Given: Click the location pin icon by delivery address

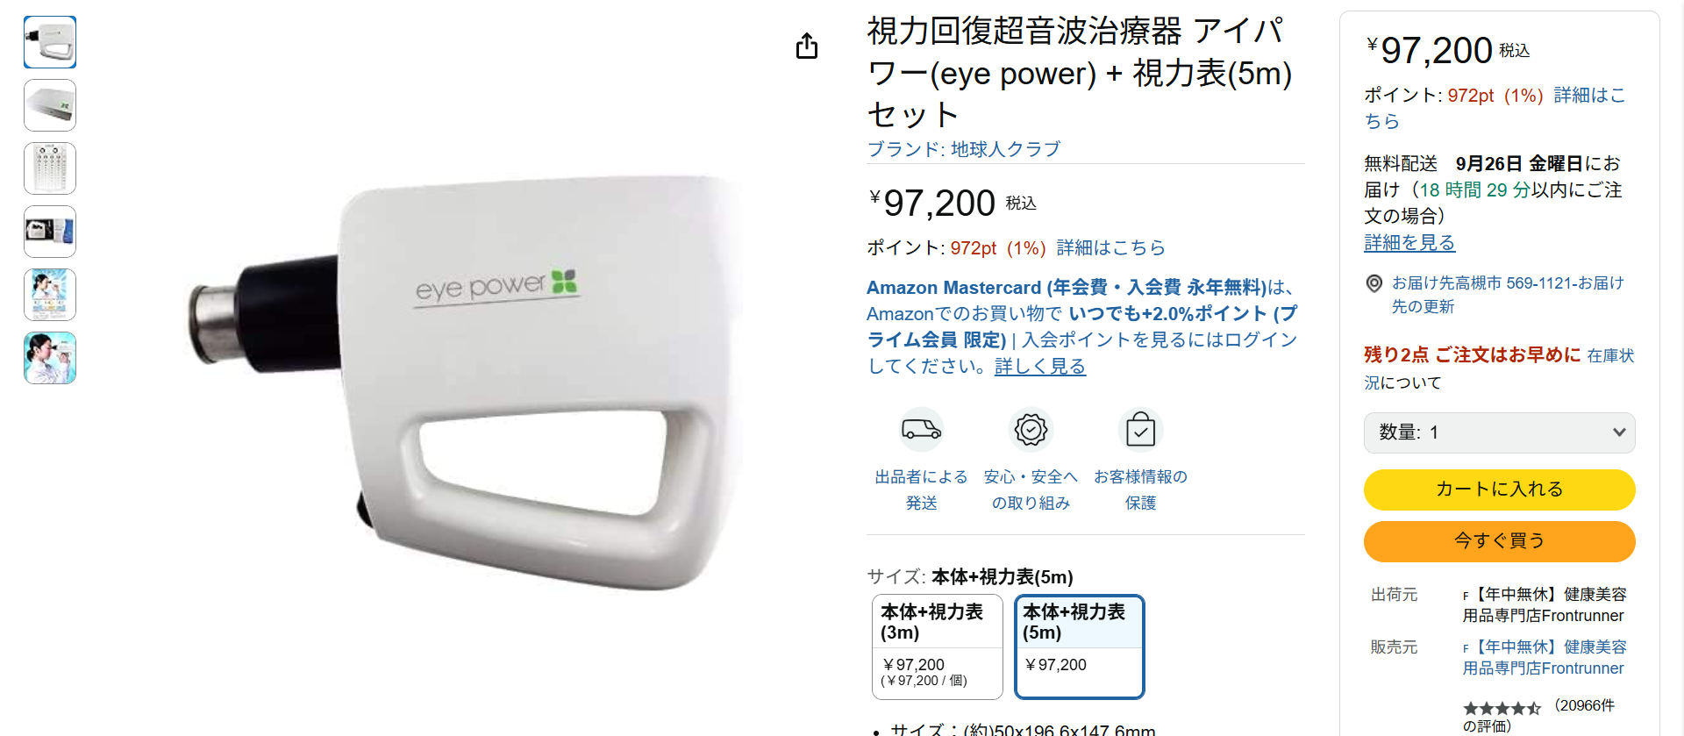Looking at the screenshot, I should click(x=1374, y=283).
